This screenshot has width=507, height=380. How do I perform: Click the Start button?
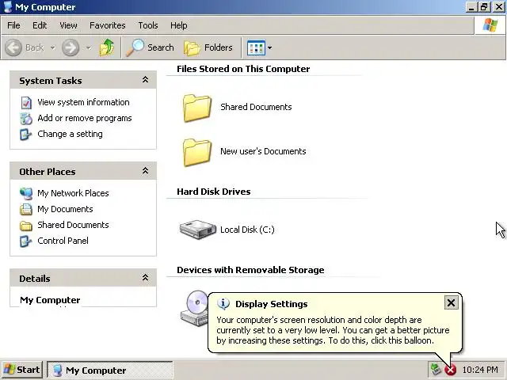click(x=21, y=370)
